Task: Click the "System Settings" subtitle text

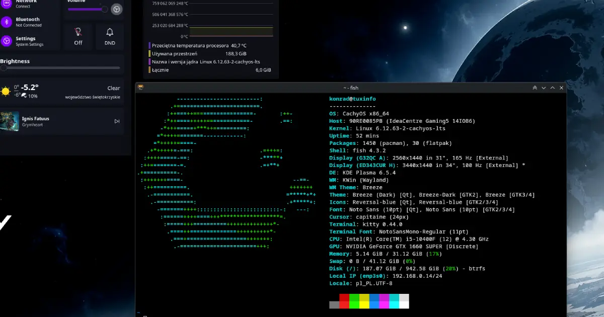Action: click(x=30, y=44)
